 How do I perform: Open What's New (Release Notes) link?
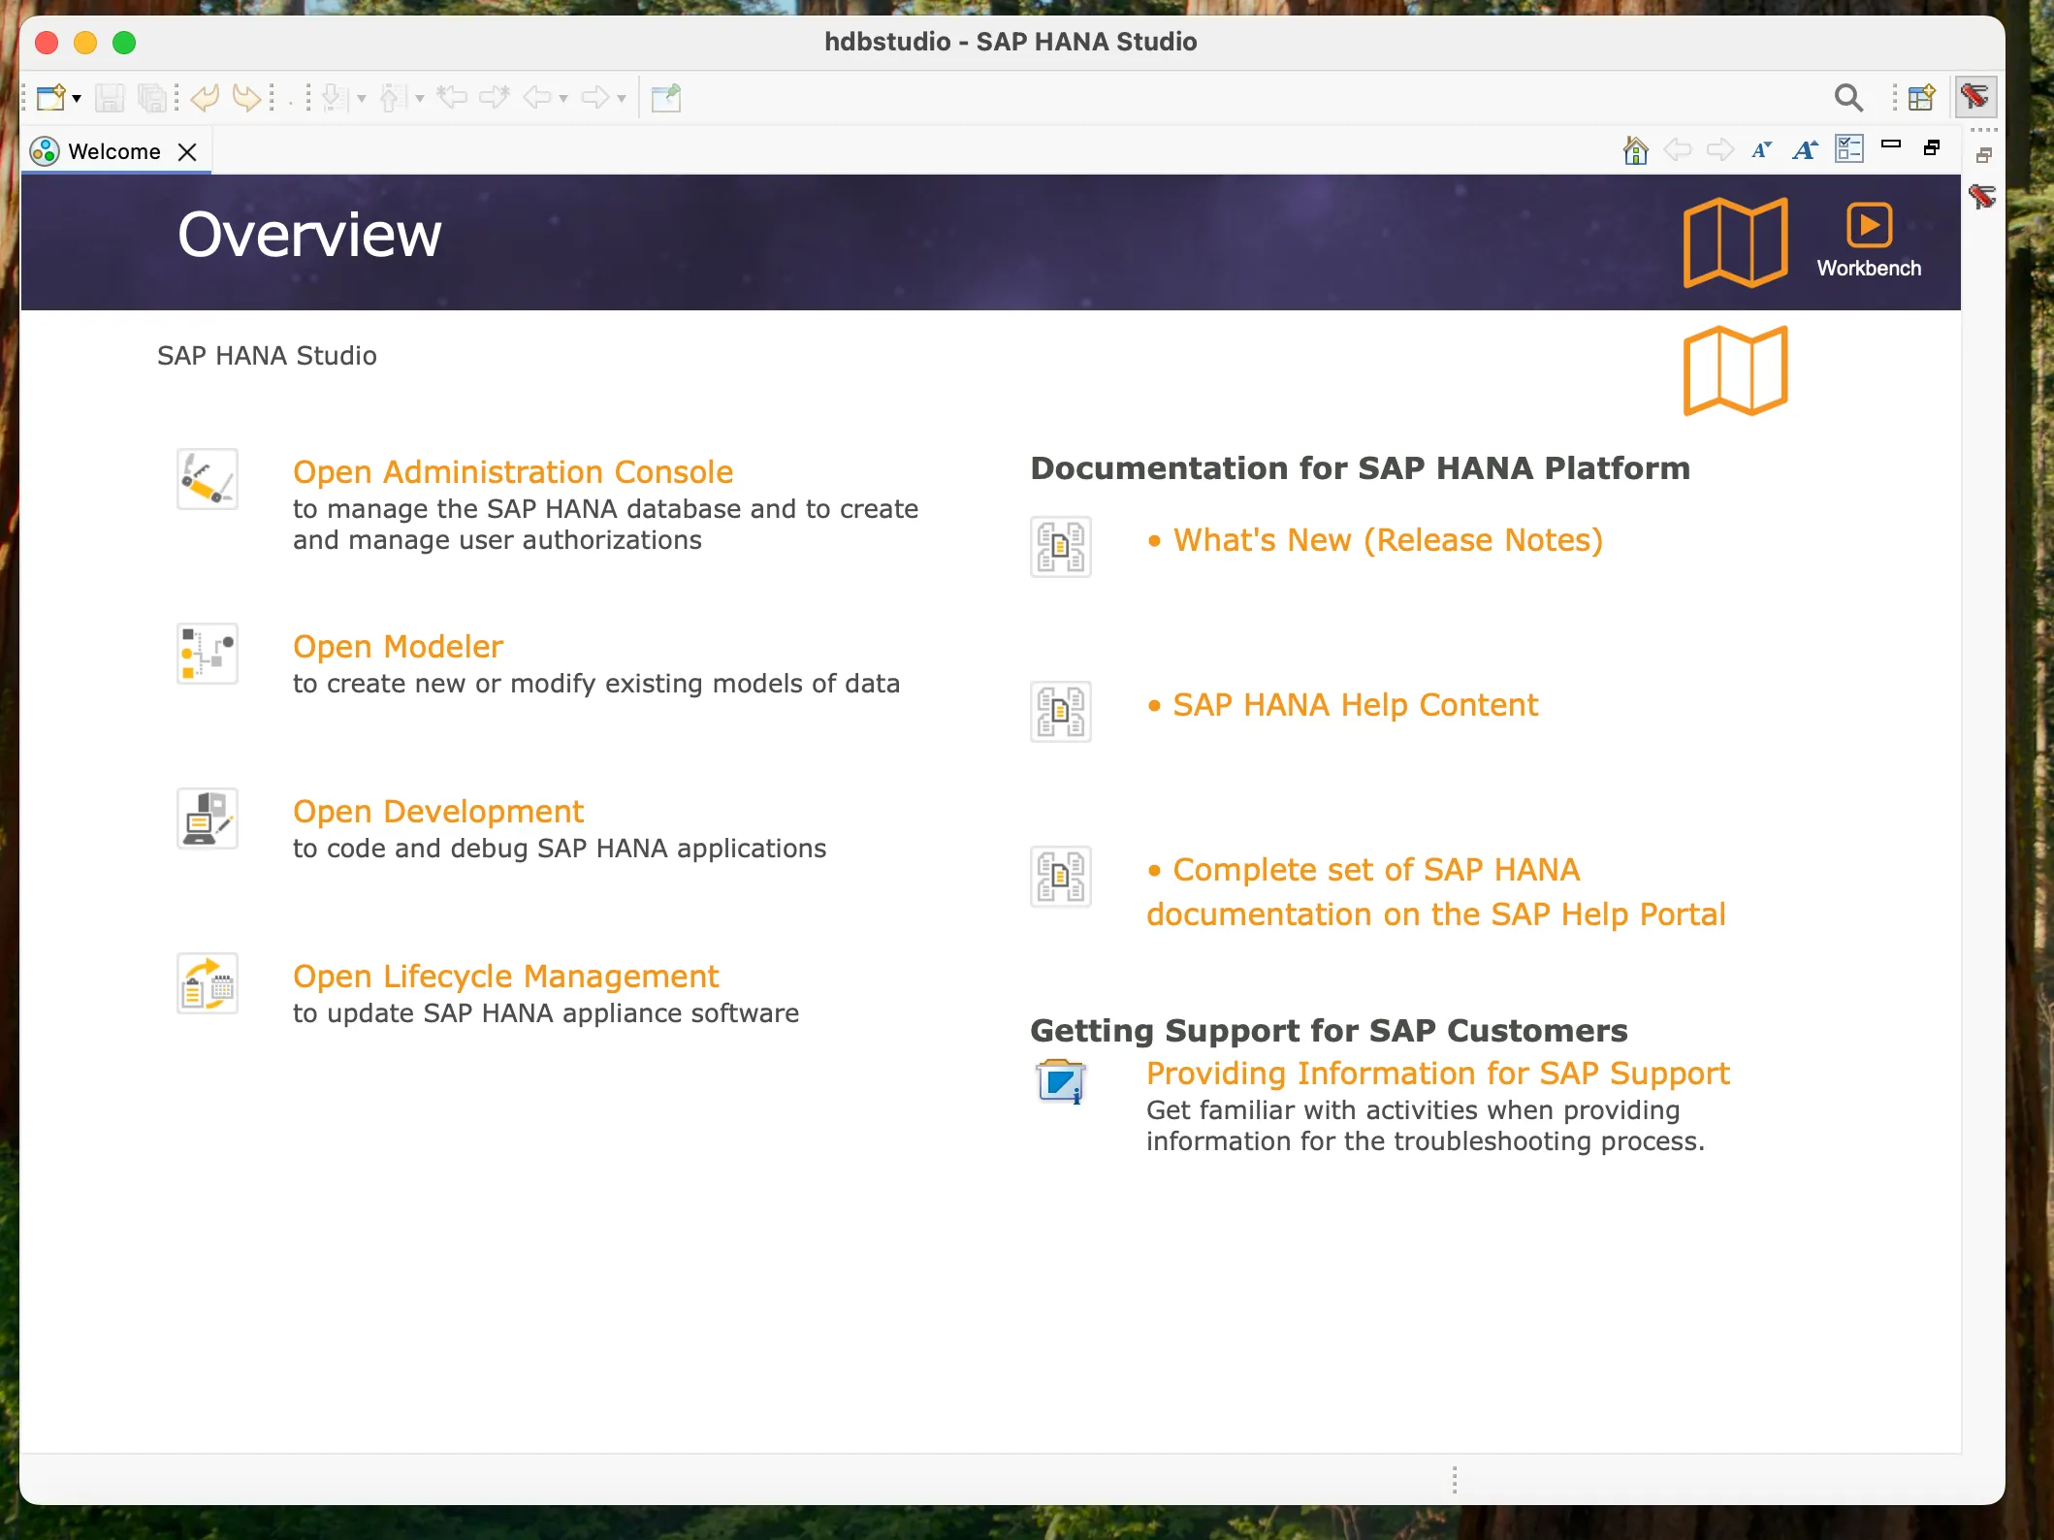[x=1387, y=540]
